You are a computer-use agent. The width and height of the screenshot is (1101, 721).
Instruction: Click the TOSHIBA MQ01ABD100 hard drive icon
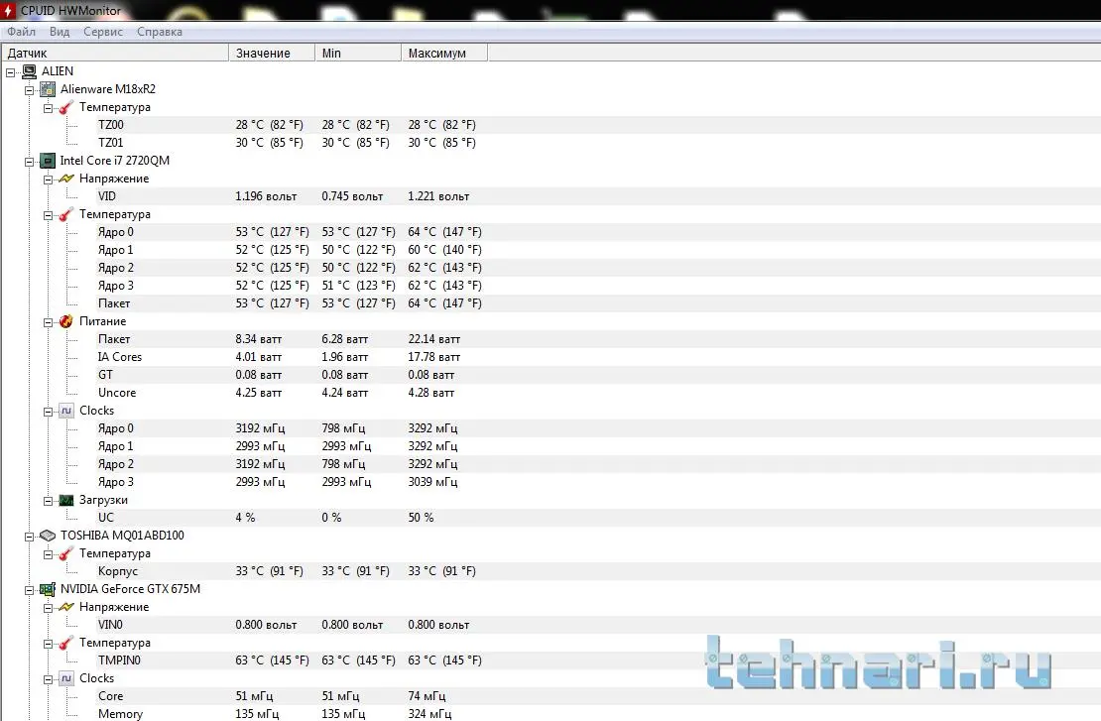48,536
